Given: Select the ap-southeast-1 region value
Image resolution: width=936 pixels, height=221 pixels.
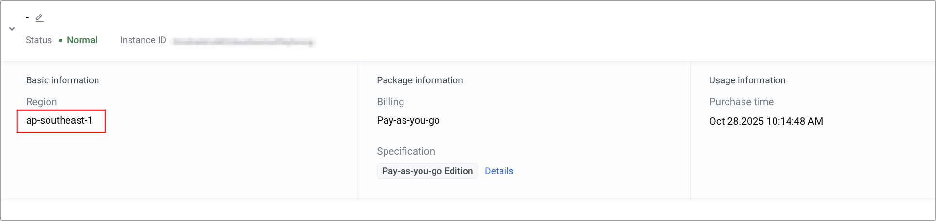Looking at the screenshot, I should [59, 121].
